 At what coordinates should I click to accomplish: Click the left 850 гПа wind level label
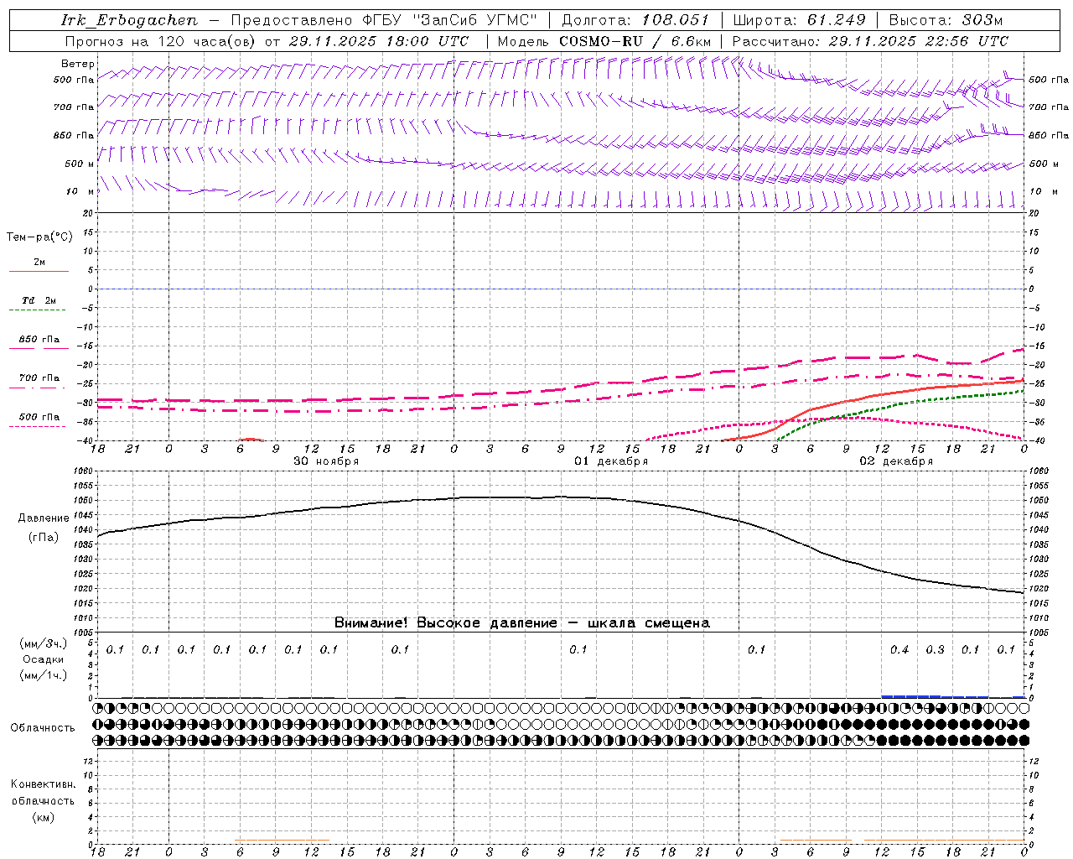74,135
